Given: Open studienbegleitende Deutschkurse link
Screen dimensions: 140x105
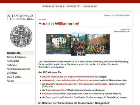Looking at the screenshot, I should coord(76,80).
